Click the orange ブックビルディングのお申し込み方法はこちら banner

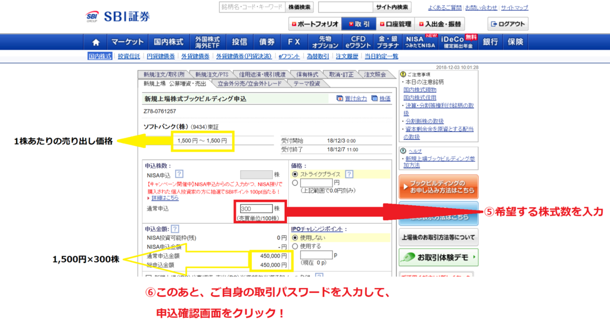pos(438,187)
